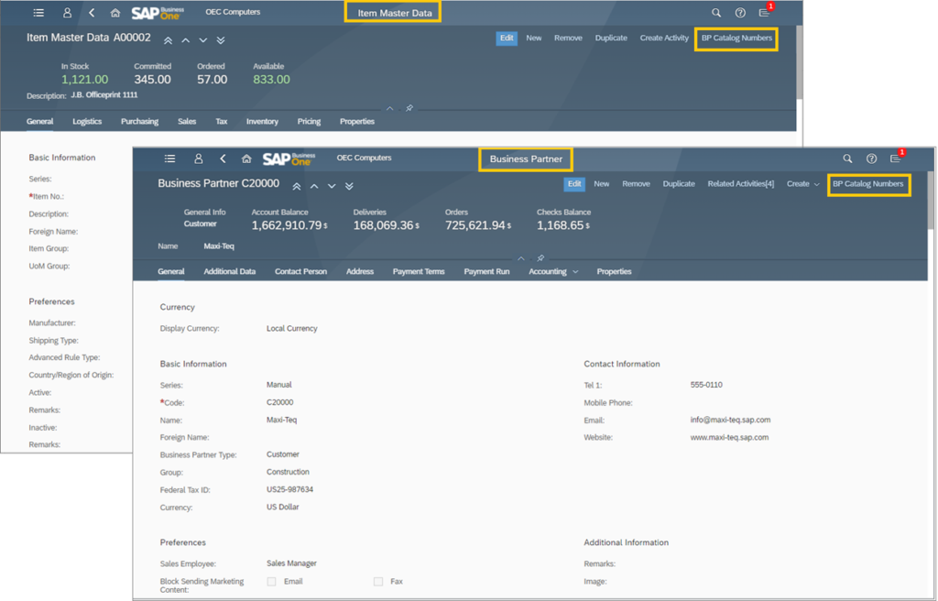This screenshot has height=601, width=938.
Task: Go to home in Business Partner window
Action: (x=246, y=158)
